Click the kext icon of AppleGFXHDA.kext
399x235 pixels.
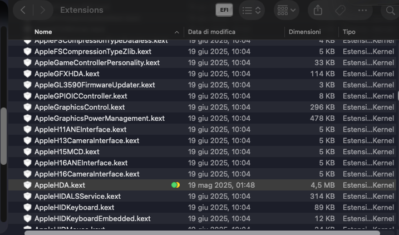(x=27, y=74)
